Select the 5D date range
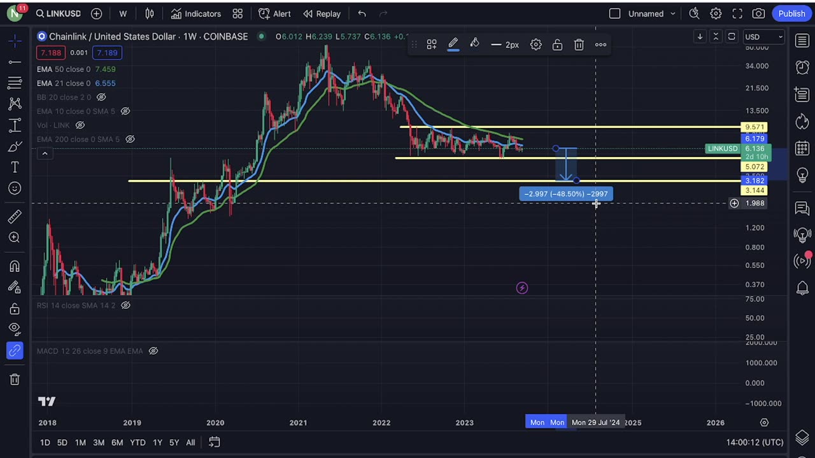 (62, 442)
